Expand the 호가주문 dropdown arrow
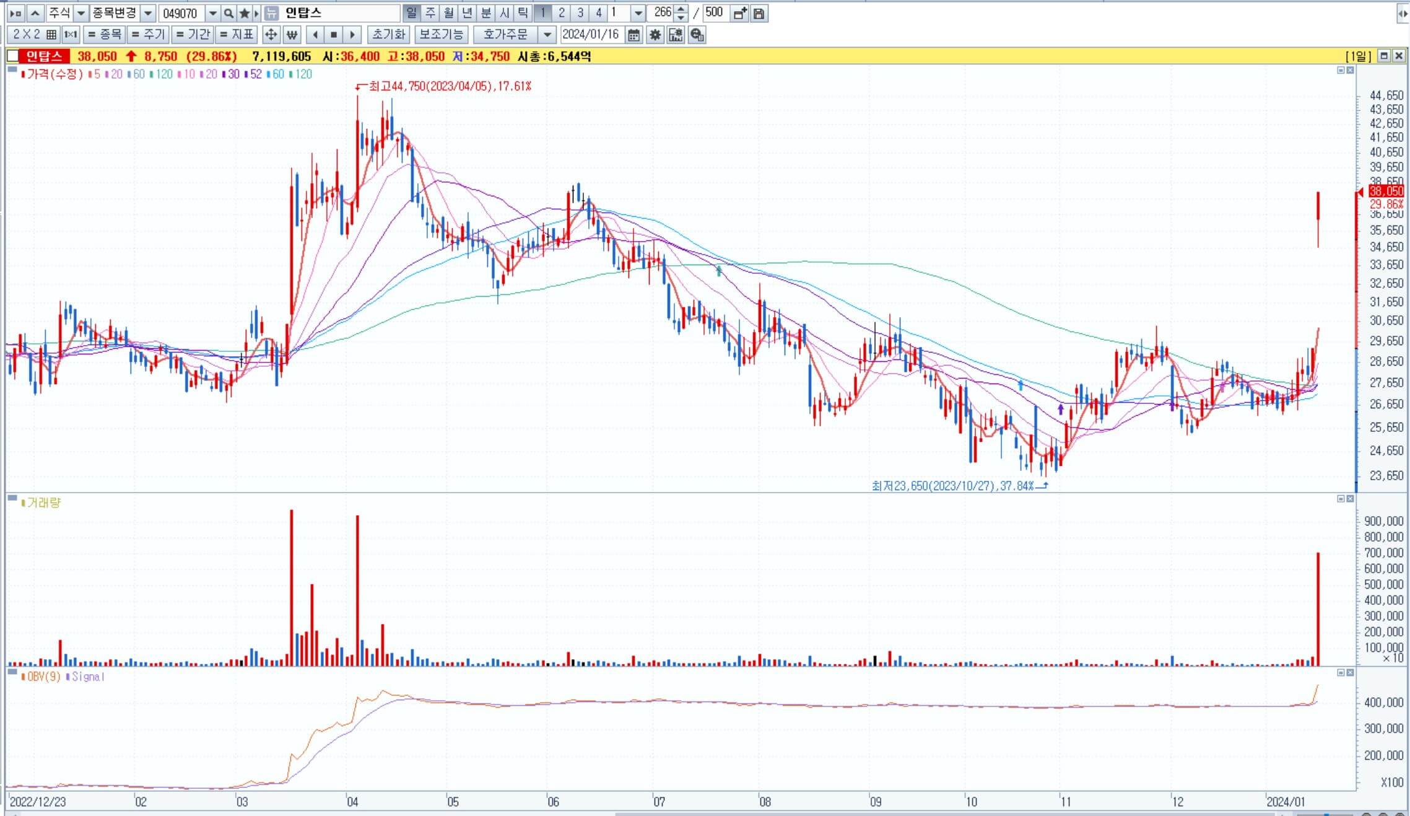 pyautogui.click(x=547, y=35)
